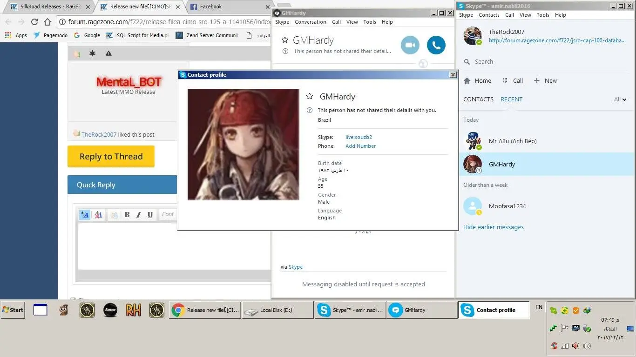Open the Font dropdown in Quick Reply
The width and height of the screenshot is (636, 357).
coord(168,214)
